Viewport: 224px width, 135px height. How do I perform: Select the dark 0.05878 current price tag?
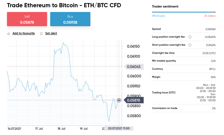[x=134, y=100]
